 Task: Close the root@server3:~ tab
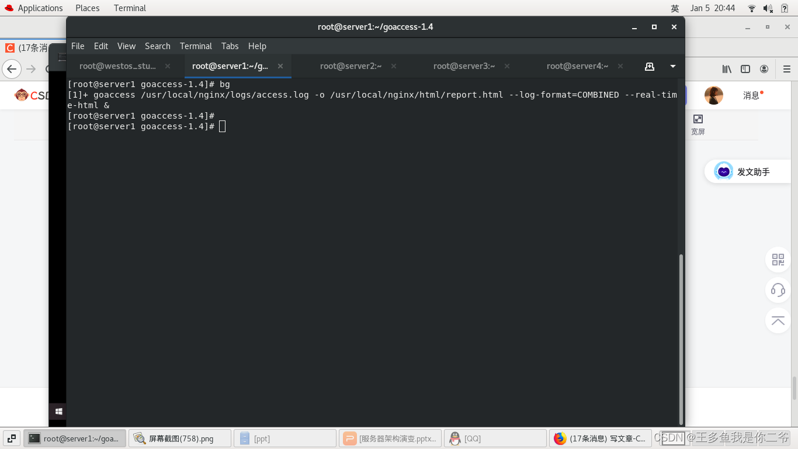[507, 66]
